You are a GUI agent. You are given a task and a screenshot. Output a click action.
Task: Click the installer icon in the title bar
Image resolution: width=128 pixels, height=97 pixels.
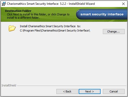pyautogui.click(x=4, y=4)
